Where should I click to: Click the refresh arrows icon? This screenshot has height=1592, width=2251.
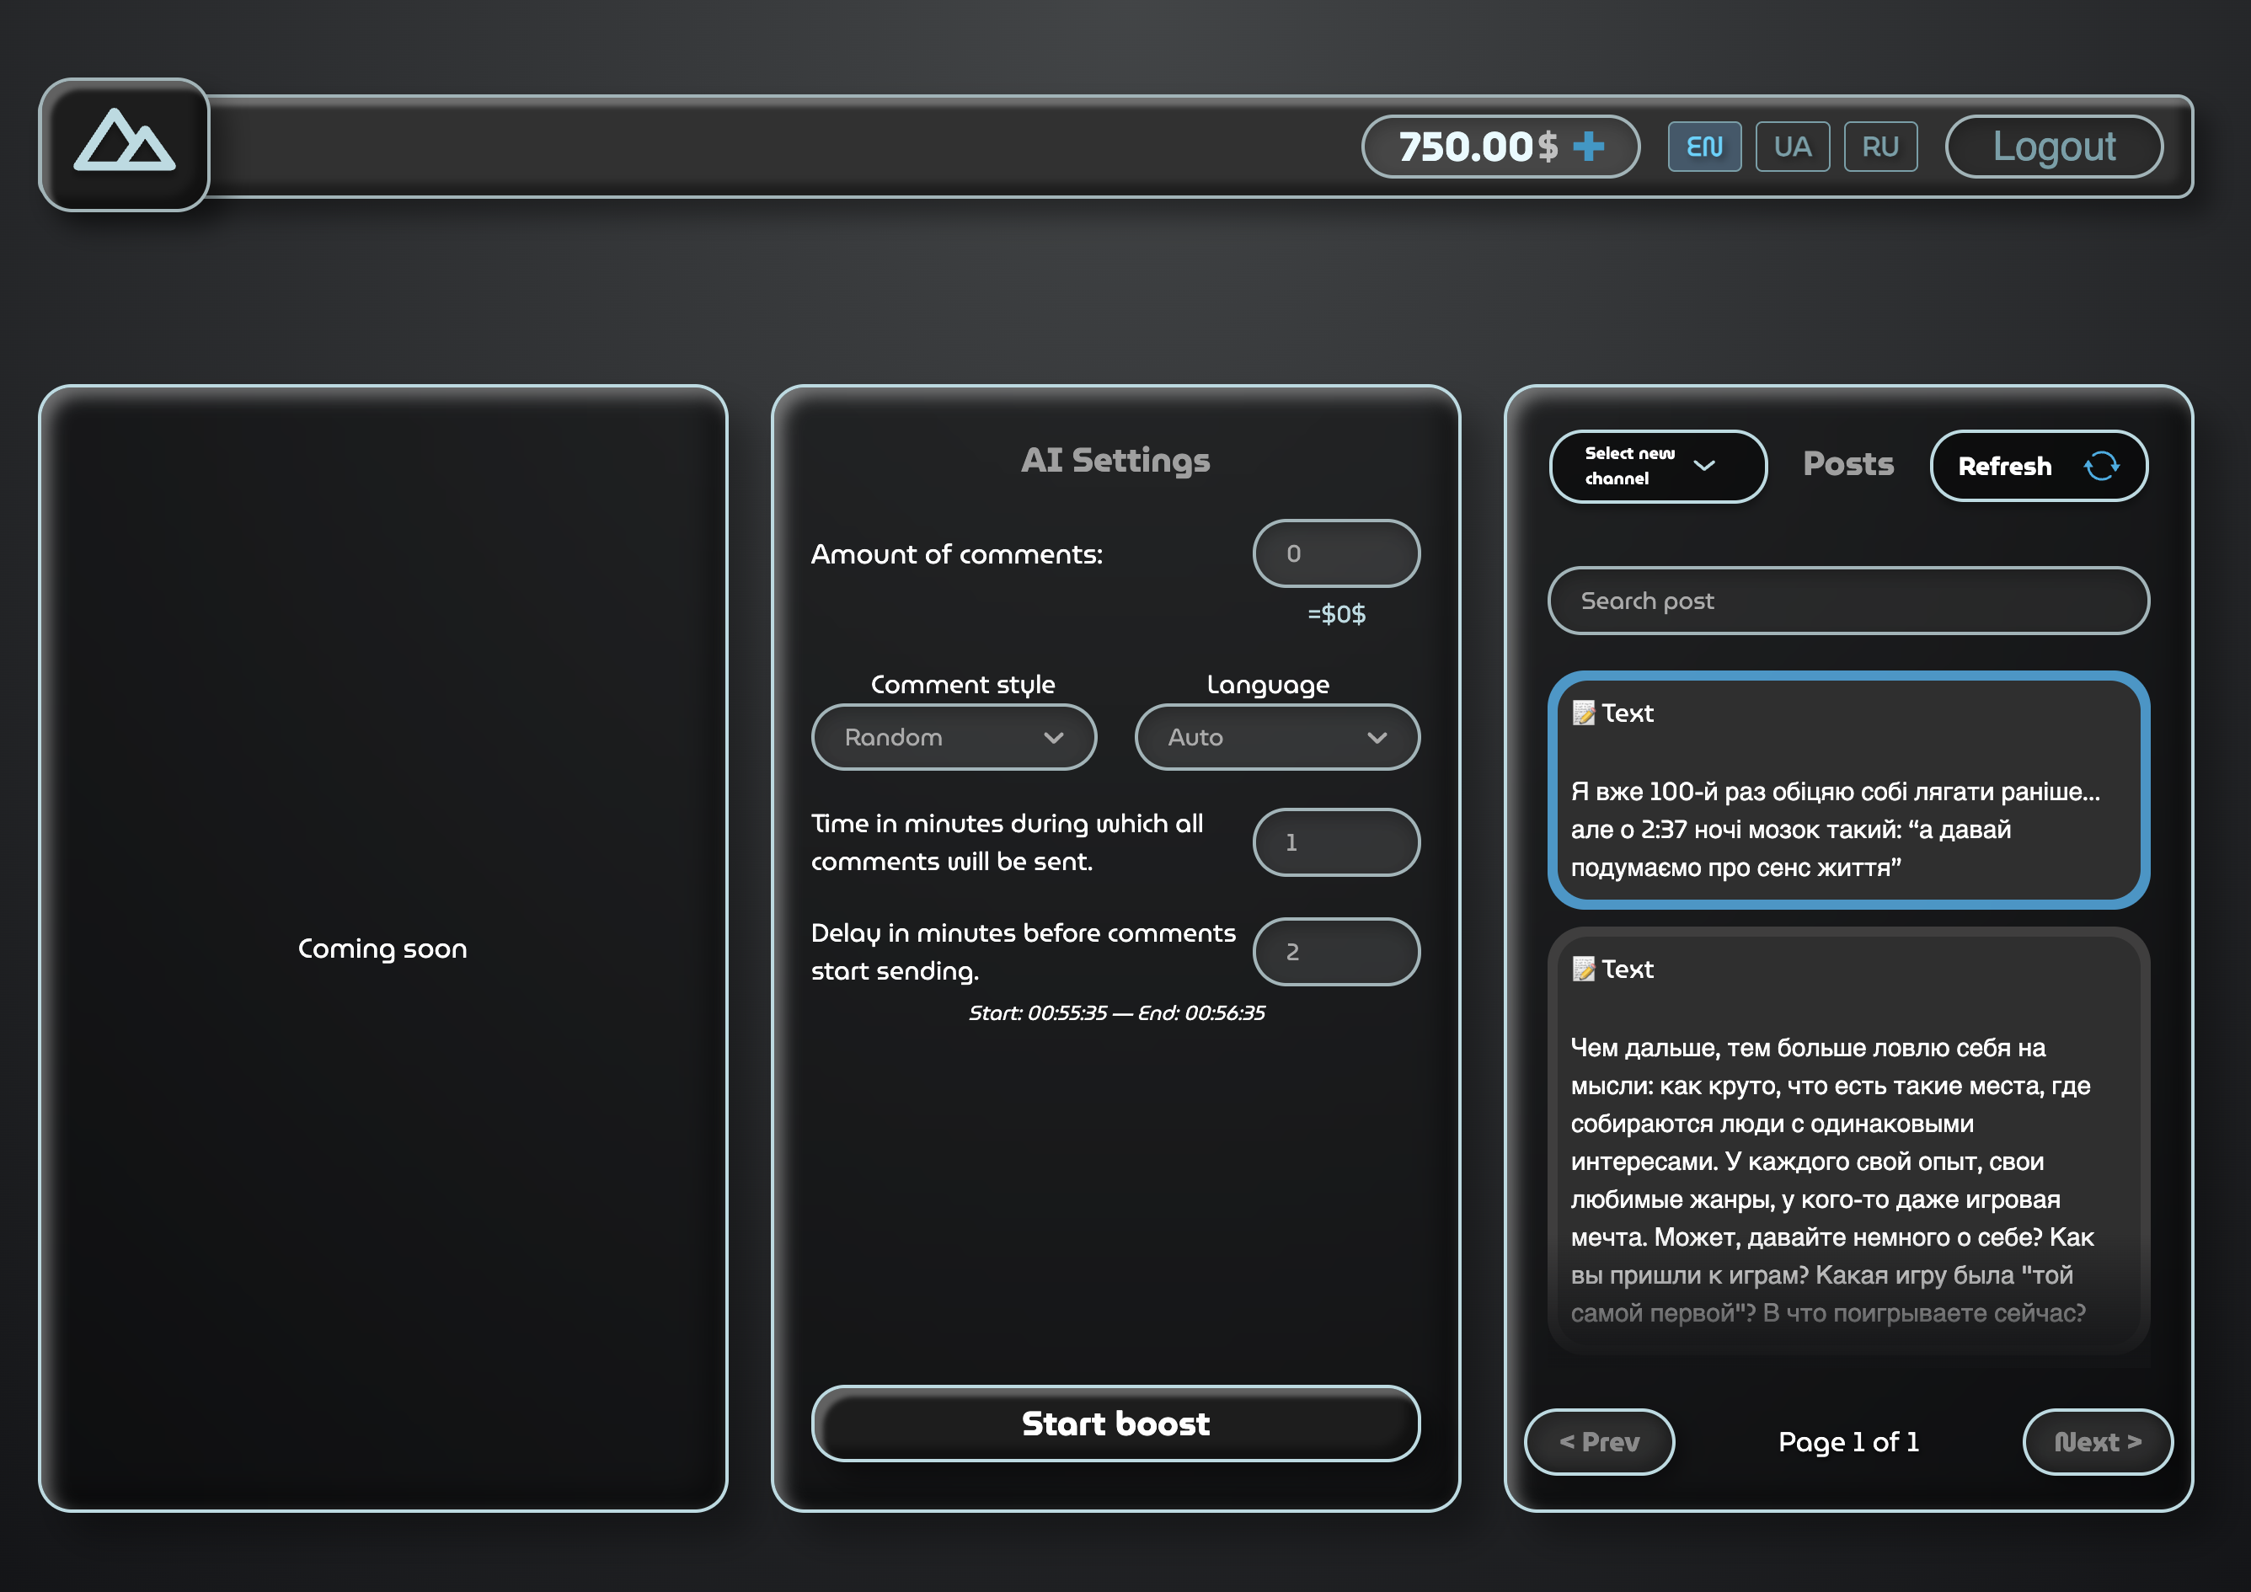2101,466
